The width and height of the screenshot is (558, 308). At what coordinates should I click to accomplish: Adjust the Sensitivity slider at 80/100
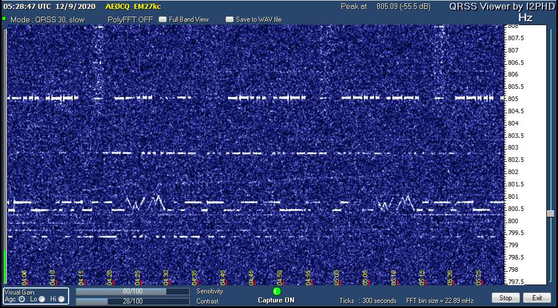point(132,291)
